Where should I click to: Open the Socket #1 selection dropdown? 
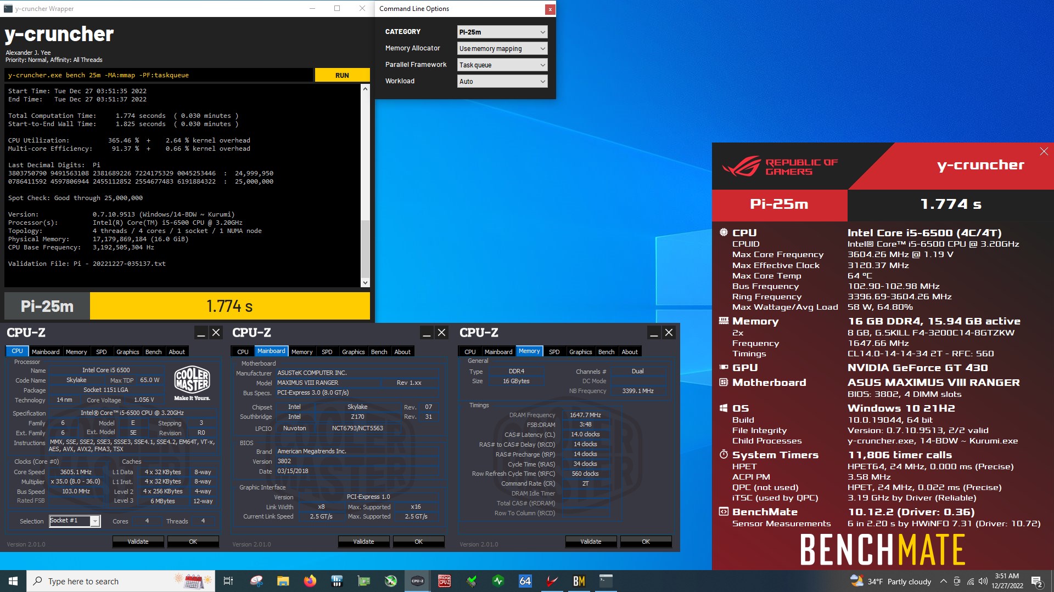point(75,521)
